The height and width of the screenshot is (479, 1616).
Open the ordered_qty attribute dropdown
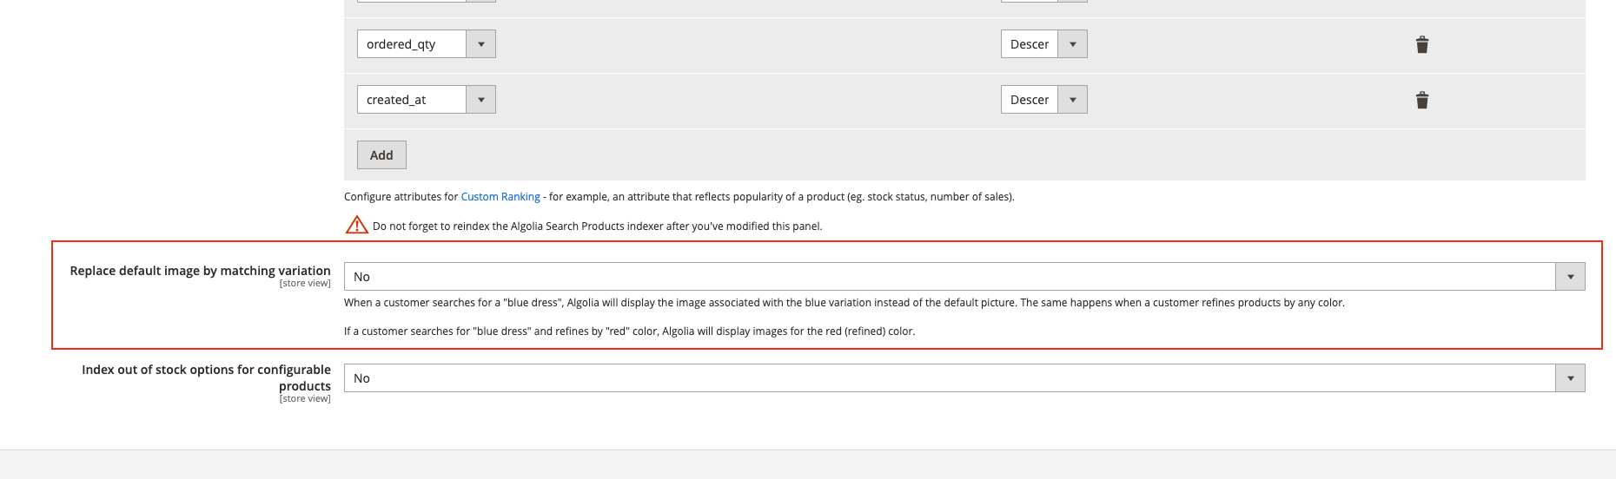click(x=427, y=44)
